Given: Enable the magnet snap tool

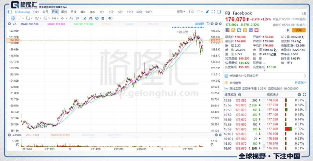Looking at the screenshot, I should [x=91, y=18].
